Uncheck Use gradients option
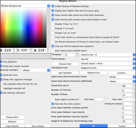Image resolution: width=136 pixels, height=128 pixels. click(1, 62)
